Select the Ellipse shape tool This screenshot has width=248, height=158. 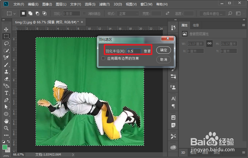point(6,114)
